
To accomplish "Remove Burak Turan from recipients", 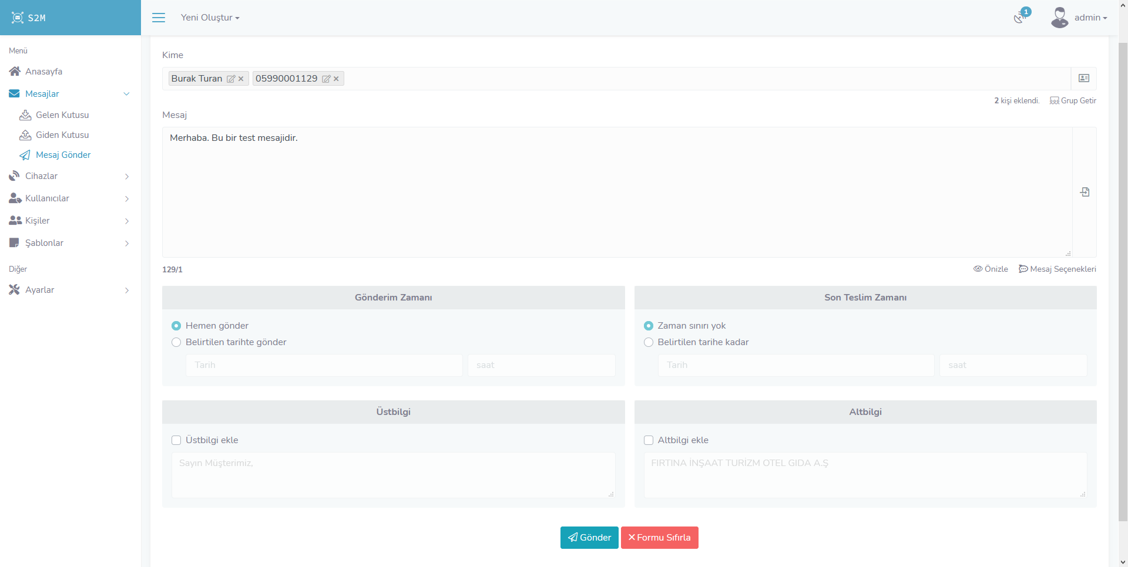I will [241, 79].
